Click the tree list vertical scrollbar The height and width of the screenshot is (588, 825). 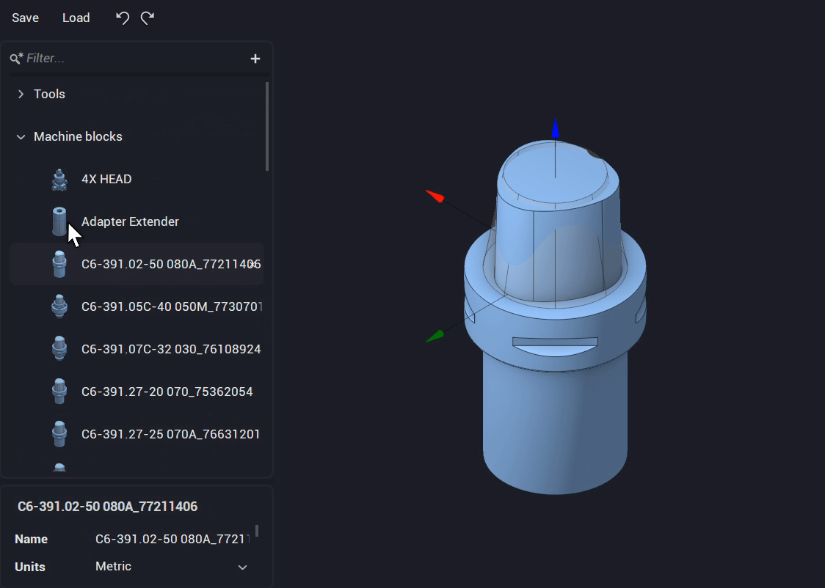[x=267, y=126]
